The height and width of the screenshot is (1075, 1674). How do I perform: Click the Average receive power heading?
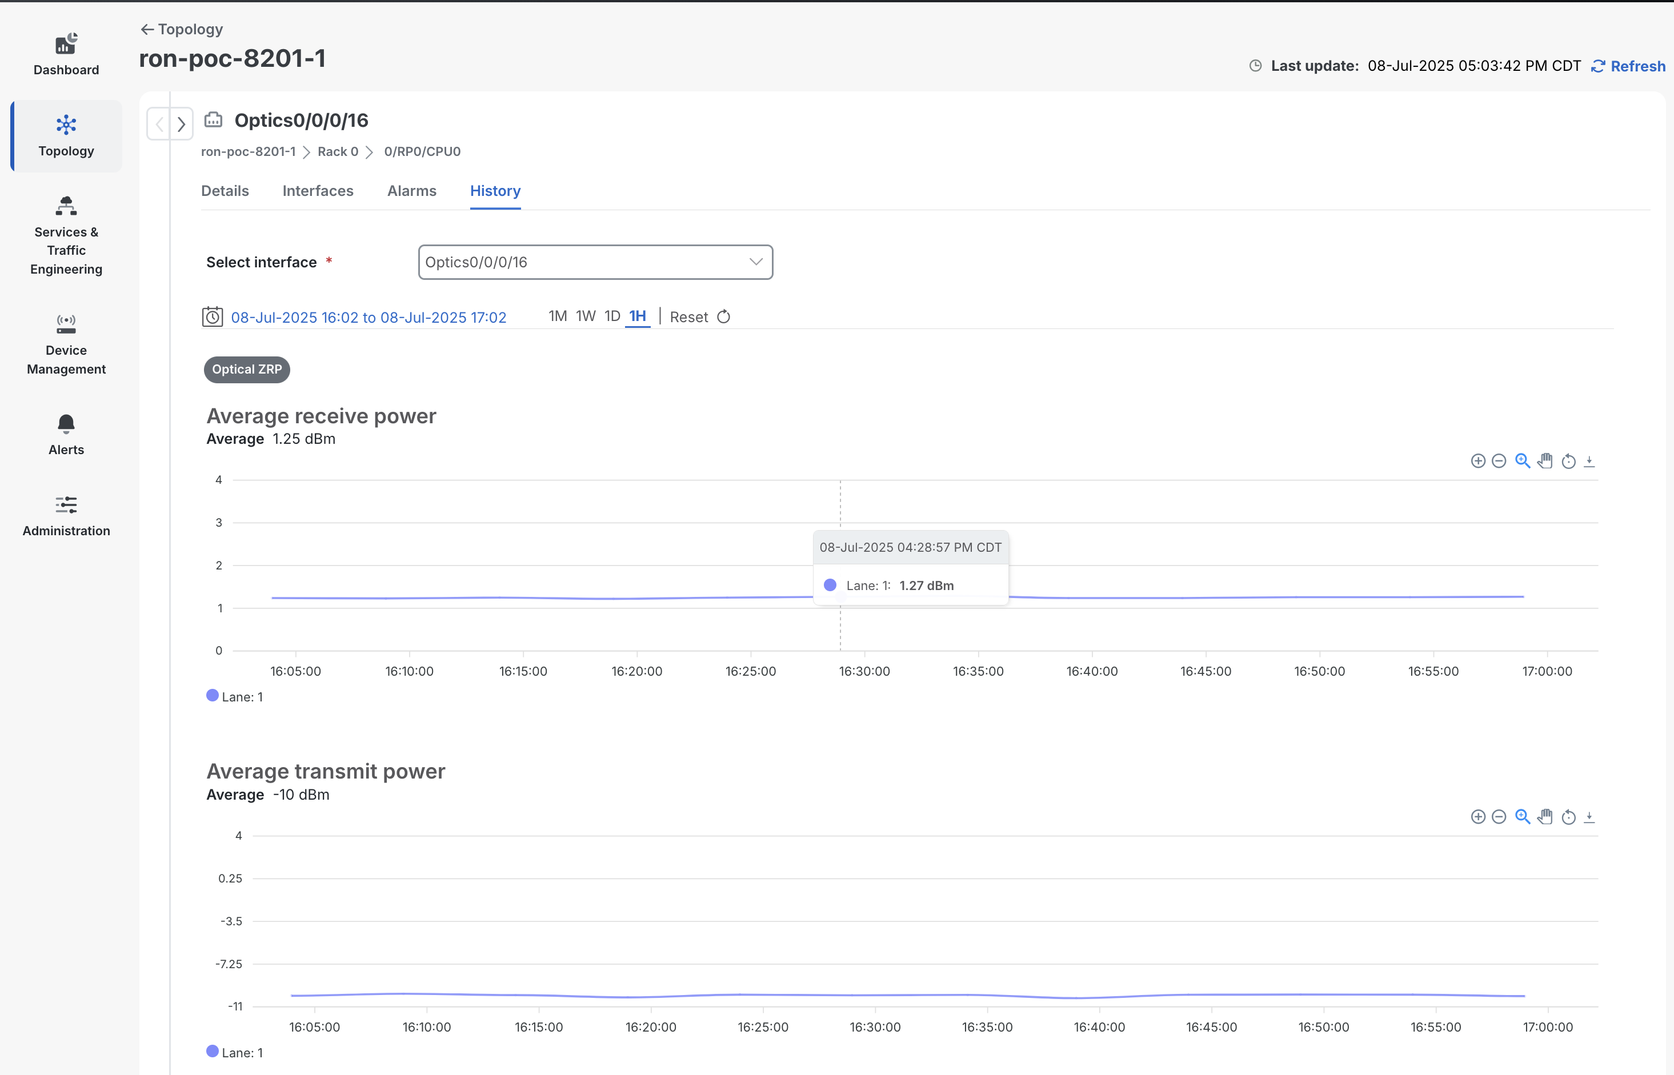321,416
